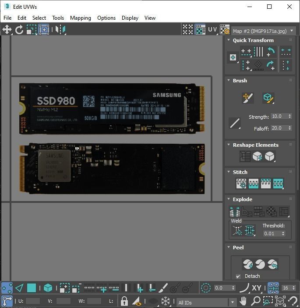Click the Peel Mode icon
Screen dimensions: 300x308
(260, 264)
